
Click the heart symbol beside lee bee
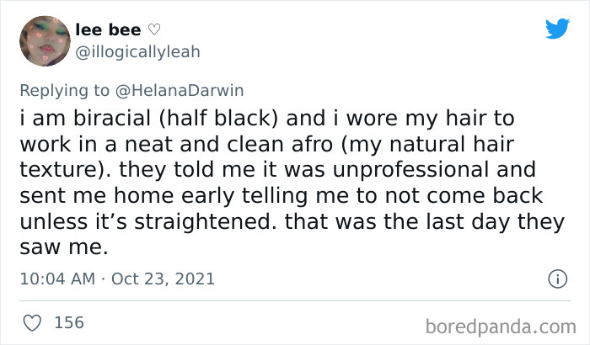point(154,29)
